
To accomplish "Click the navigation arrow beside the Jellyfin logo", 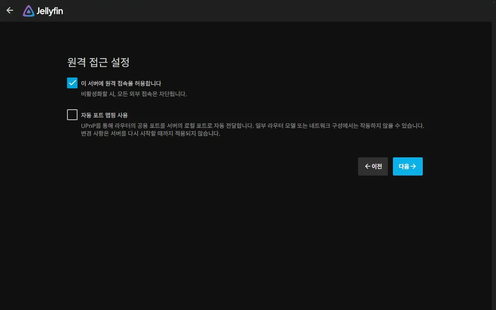I will pyautogui.click(x=9, y=10).
